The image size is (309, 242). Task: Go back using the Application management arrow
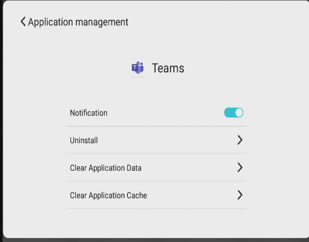click(23, 22)
